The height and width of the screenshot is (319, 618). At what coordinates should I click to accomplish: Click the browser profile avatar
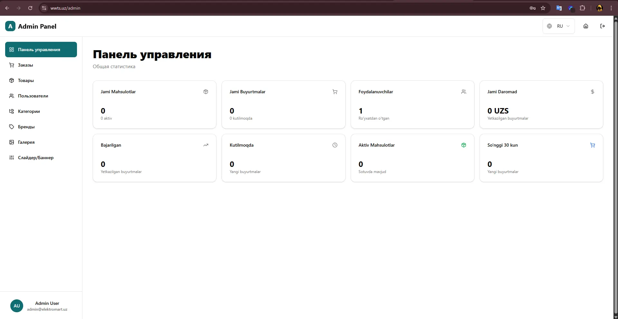pos(600,8)
